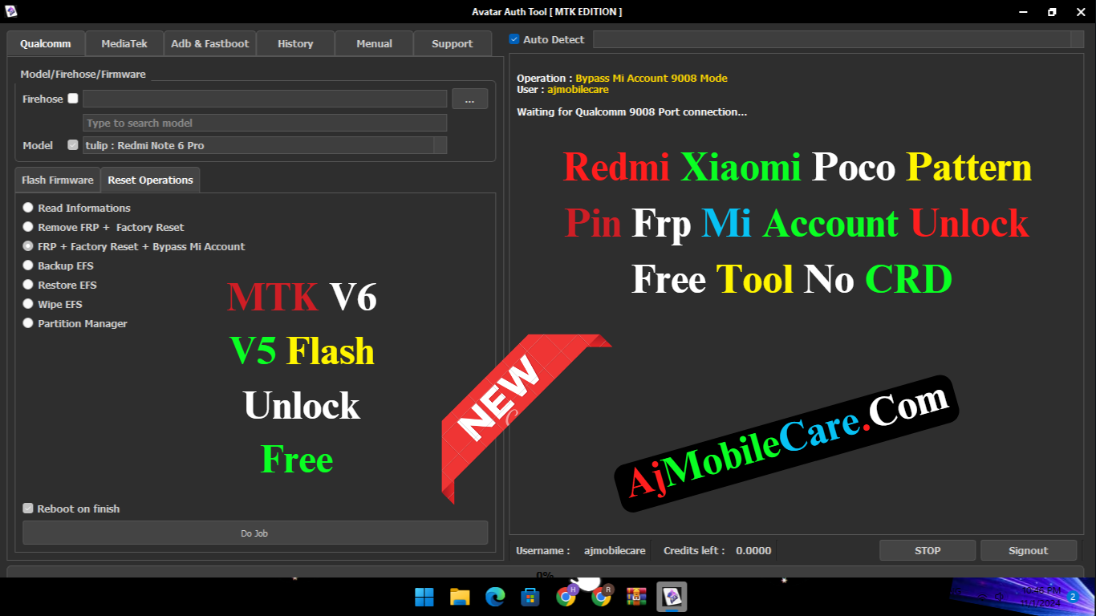1096x616 pixels.
Task: Open WinRAR from the taskbar
Action: click(x=637, y=597)
